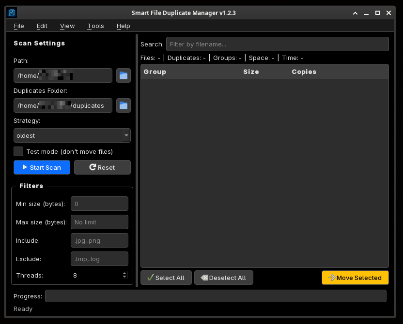Viewport: 403px width, 324px height.
Task: Click Deselect All button
Action: coord(224,278)
